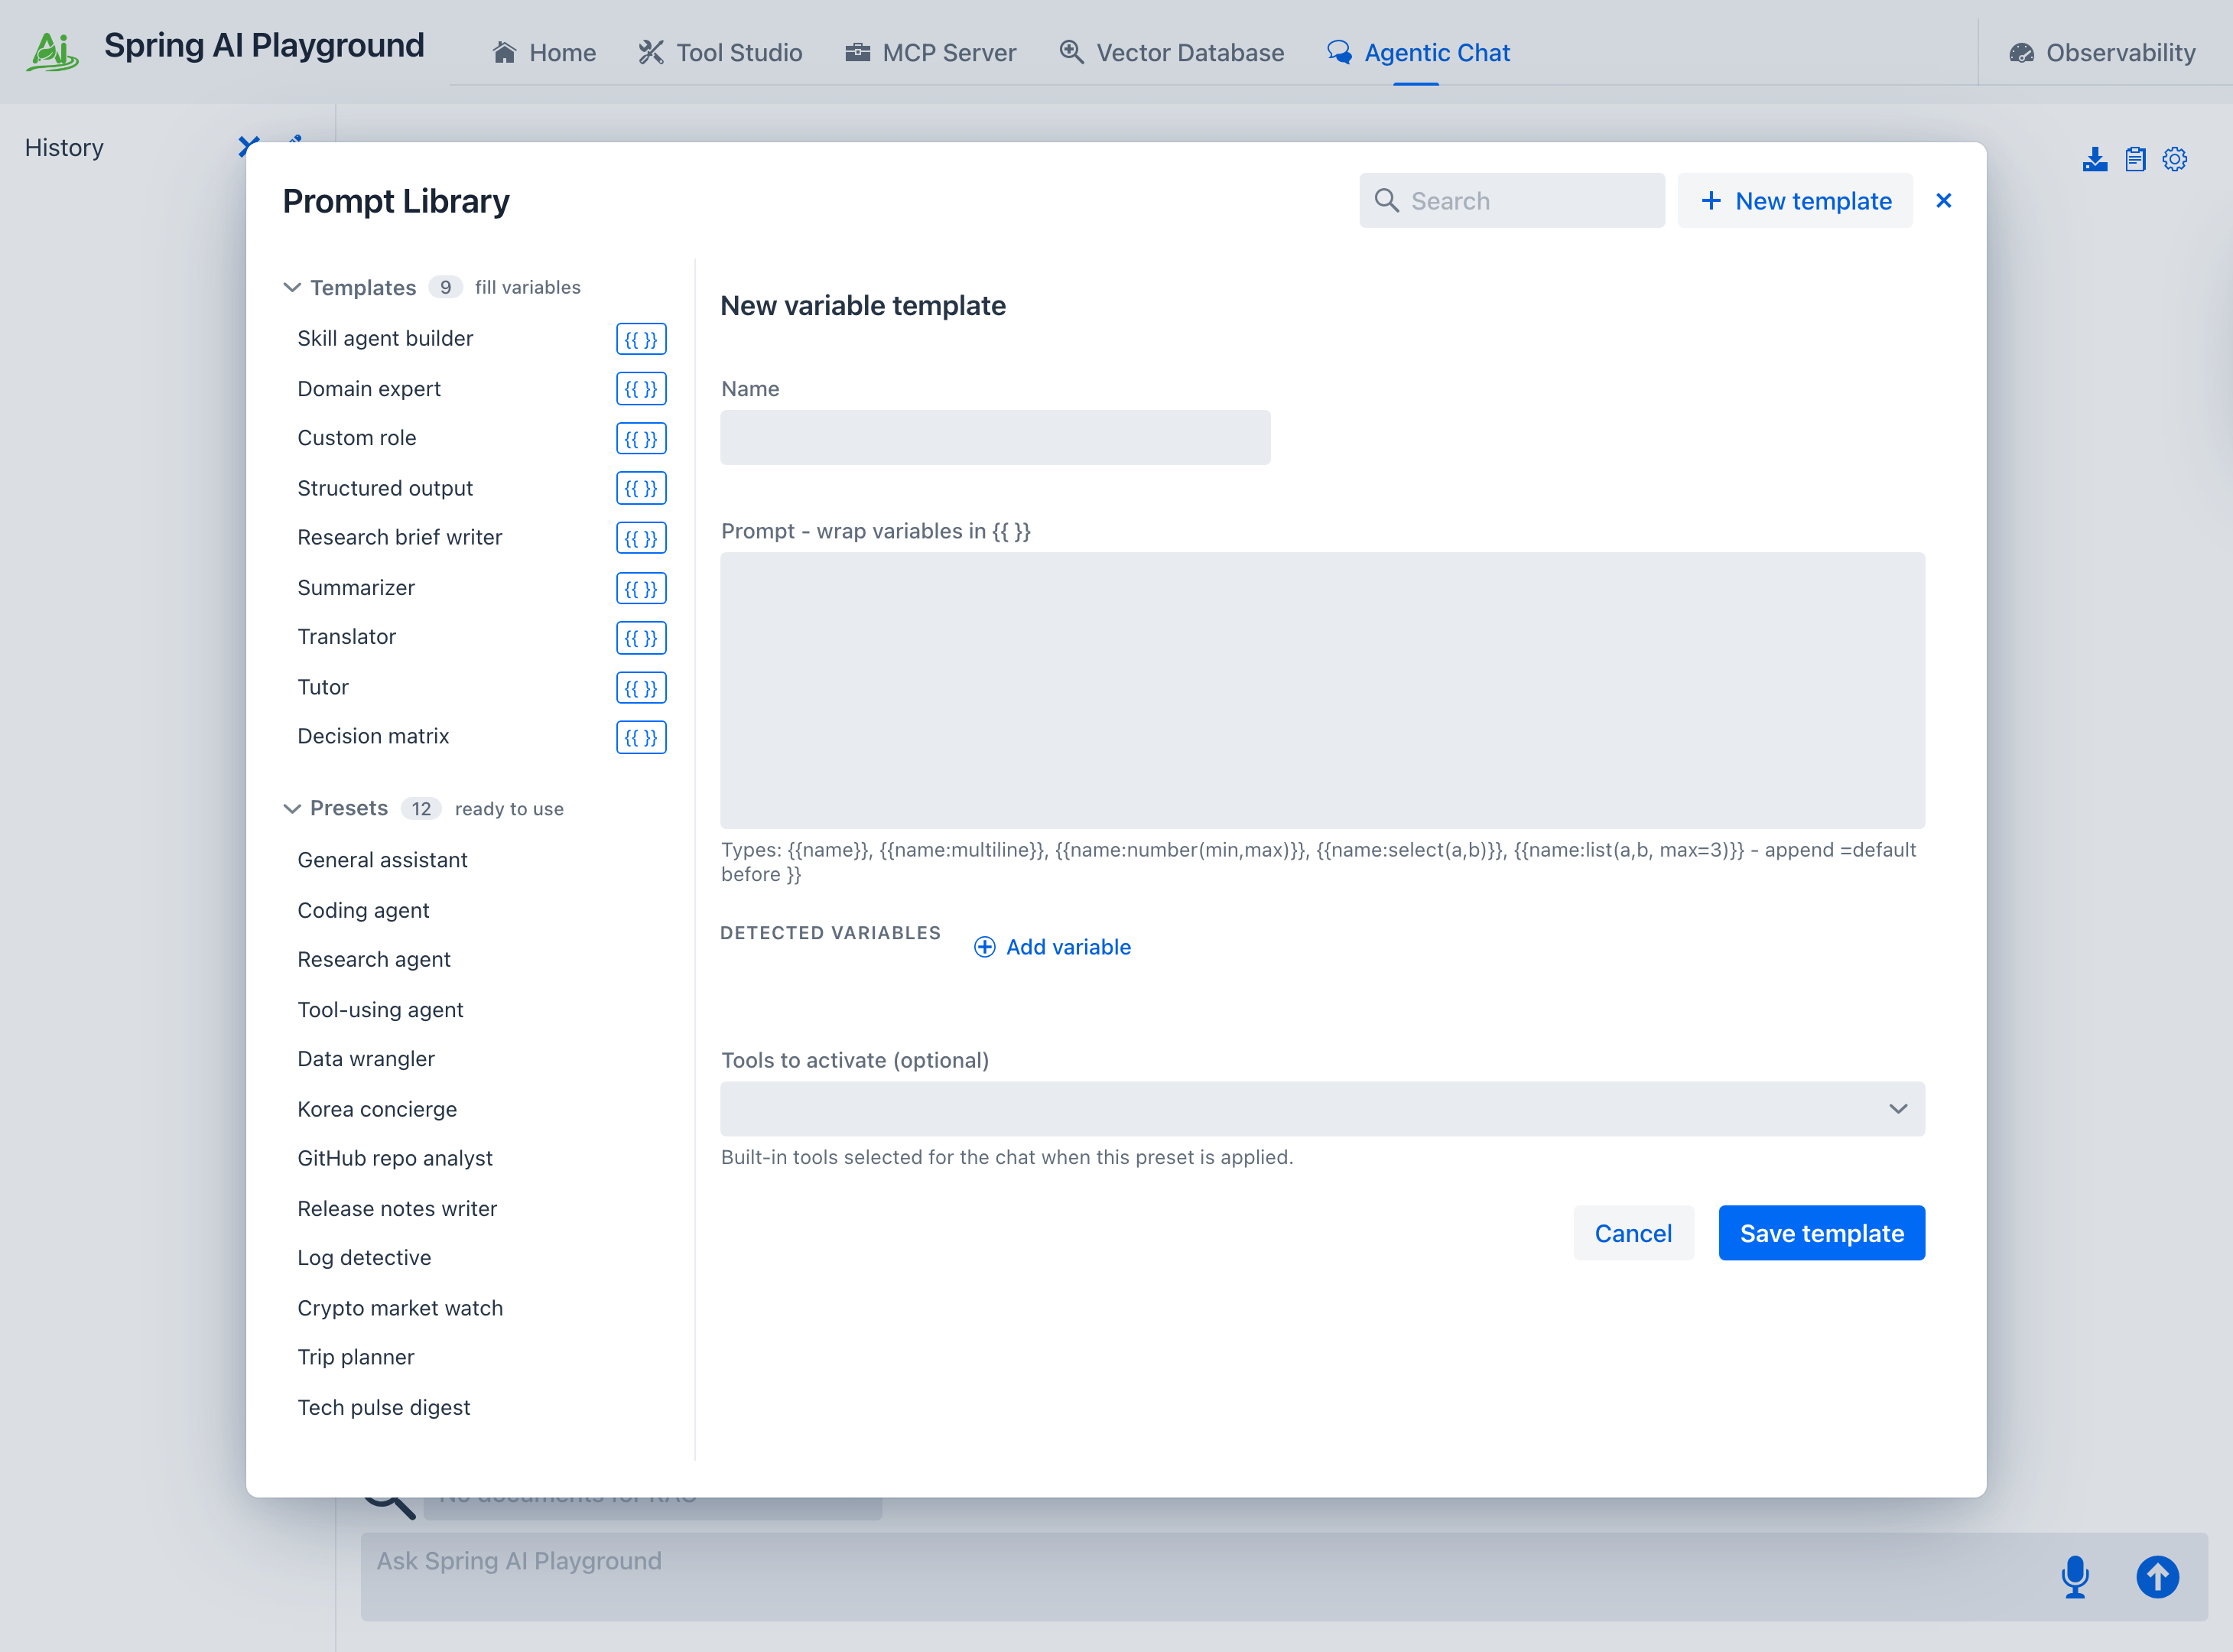Switch to MCP Server tab

(931, 52)
